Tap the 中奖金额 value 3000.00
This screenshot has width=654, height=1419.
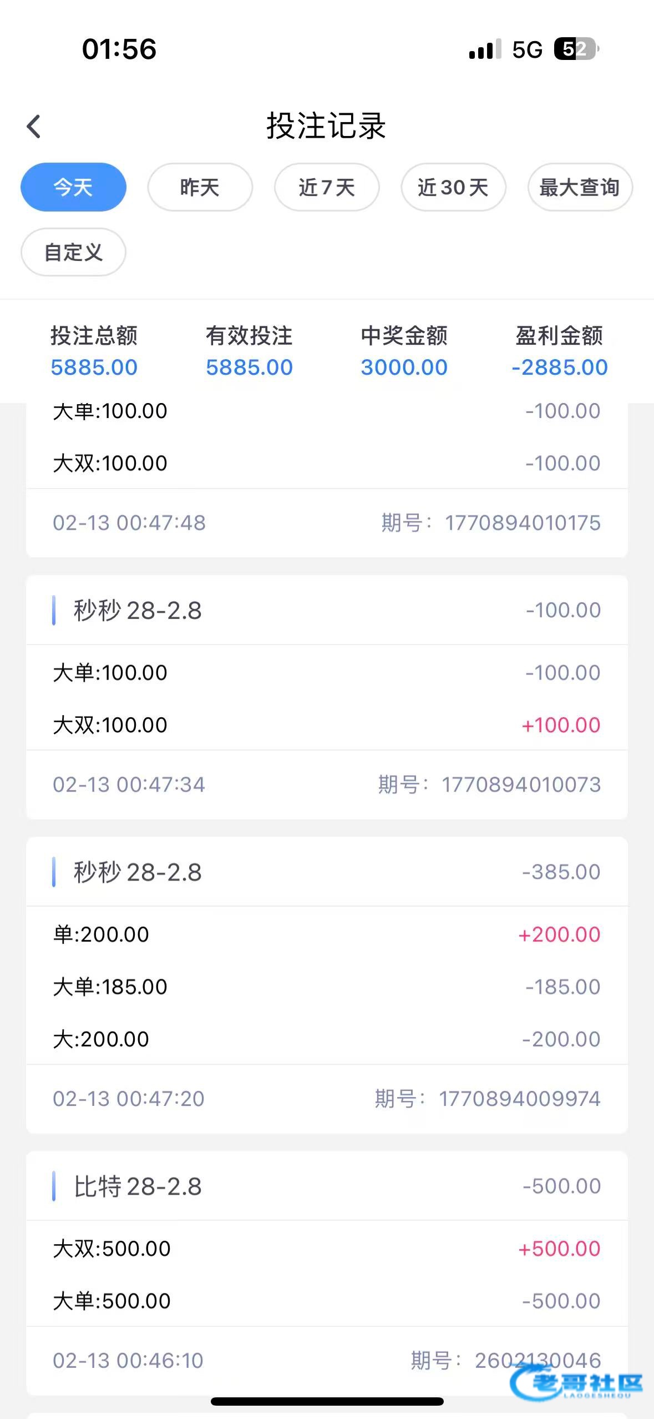tap(404, 368)
